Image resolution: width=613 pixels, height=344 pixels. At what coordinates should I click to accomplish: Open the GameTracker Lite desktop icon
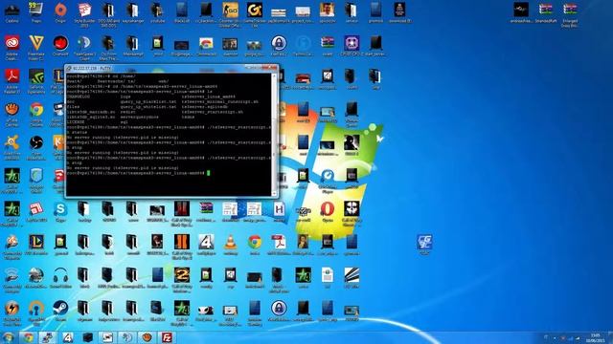click(x=255, y=14)
